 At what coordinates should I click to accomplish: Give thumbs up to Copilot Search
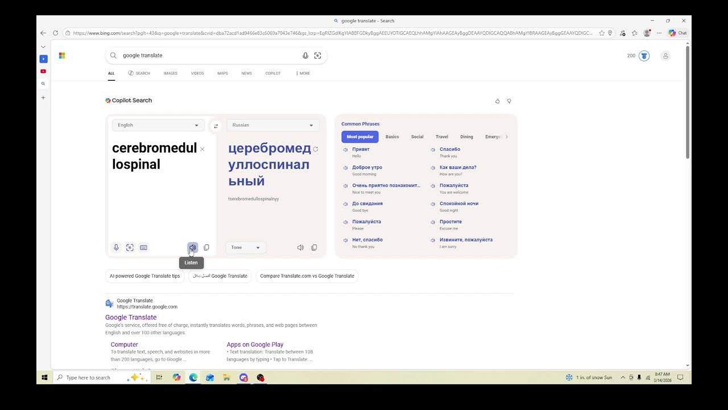click(x=498, y=101)
